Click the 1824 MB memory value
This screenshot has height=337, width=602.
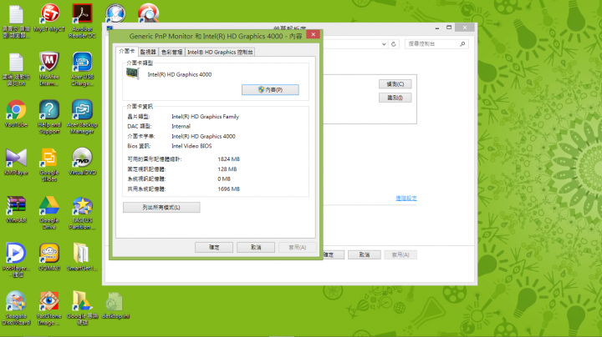tap(229, 159)
